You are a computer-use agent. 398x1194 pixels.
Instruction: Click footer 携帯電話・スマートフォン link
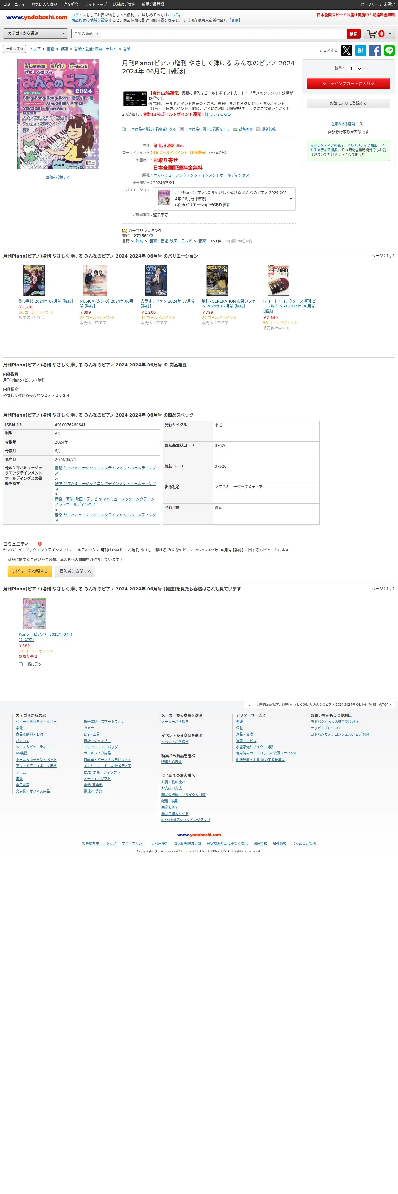tap(104, 722)
